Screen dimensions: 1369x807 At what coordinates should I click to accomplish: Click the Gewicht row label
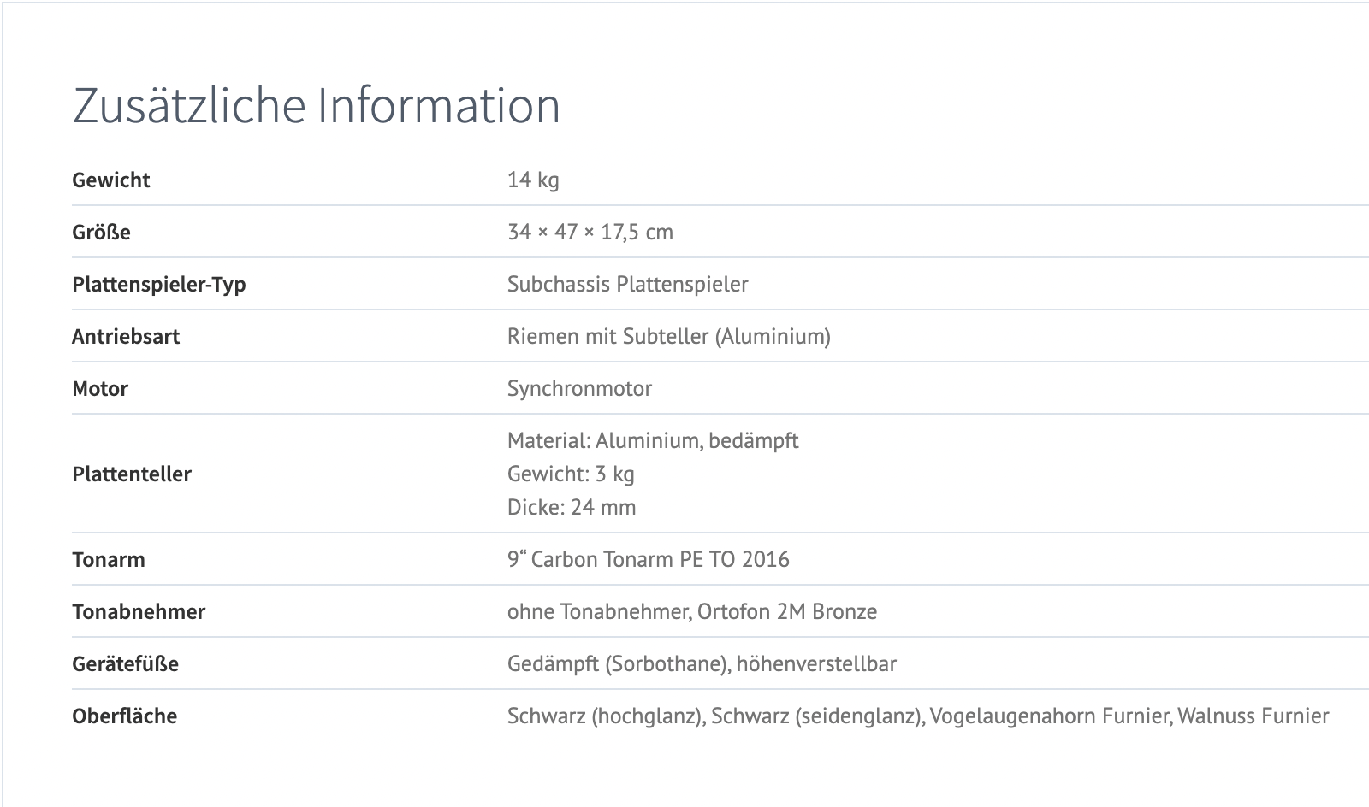click(111, 180)
